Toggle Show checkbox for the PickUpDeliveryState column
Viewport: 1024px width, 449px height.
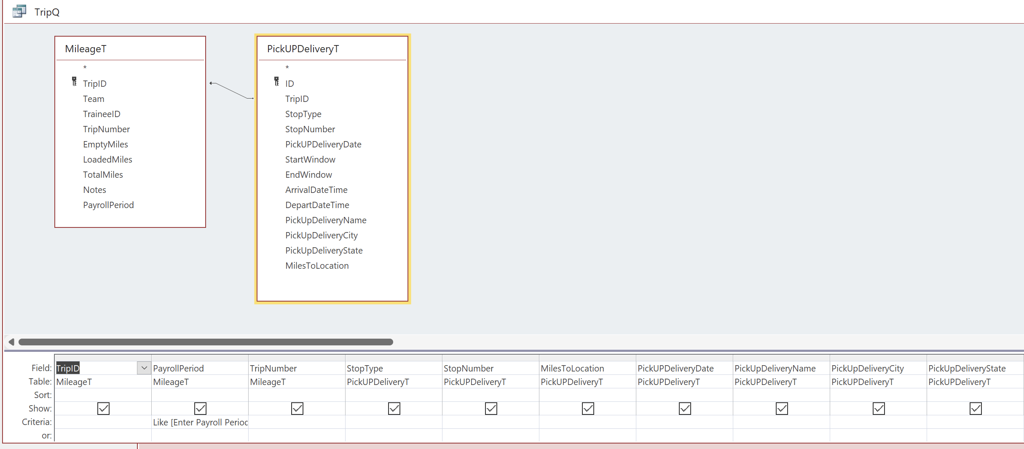point(976,409)
